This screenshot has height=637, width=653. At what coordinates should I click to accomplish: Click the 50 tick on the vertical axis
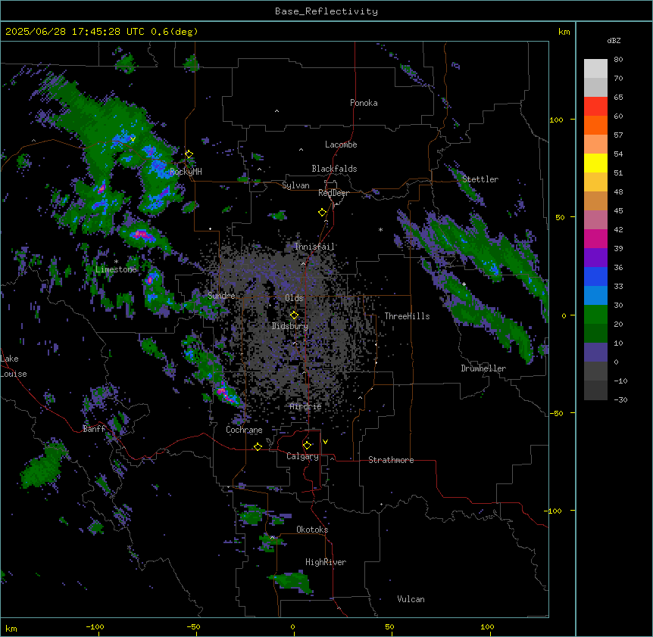(x=560, y=217)
